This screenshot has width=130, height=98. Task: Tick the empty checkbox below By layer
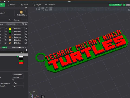click(x=13, y=80)
